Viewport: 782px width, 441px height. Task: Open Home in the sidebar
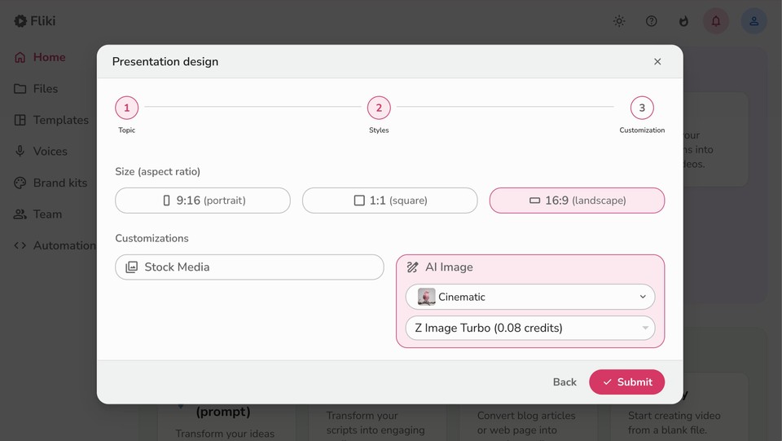click(x=49, y=57)
